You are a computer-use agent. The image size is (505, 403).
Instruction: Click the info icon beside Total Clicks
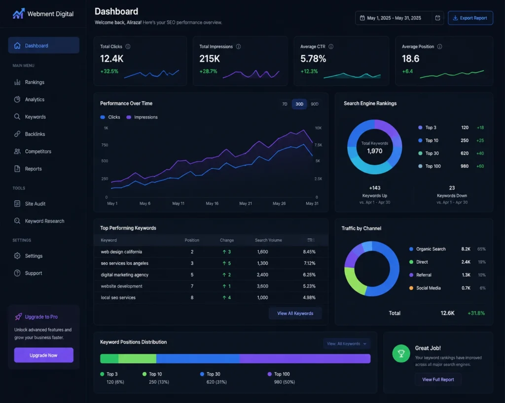[x=128, y=47]
